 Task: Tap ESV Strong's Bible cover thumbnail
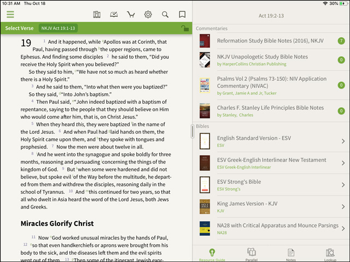pyautogui.click(x=205, y=184)
